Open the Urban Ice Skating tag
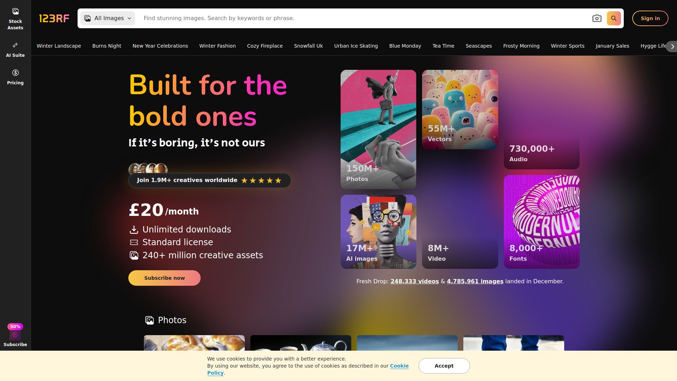Image resolution: width=677 pixels, height=381 pixels. [x=356, y=46]
